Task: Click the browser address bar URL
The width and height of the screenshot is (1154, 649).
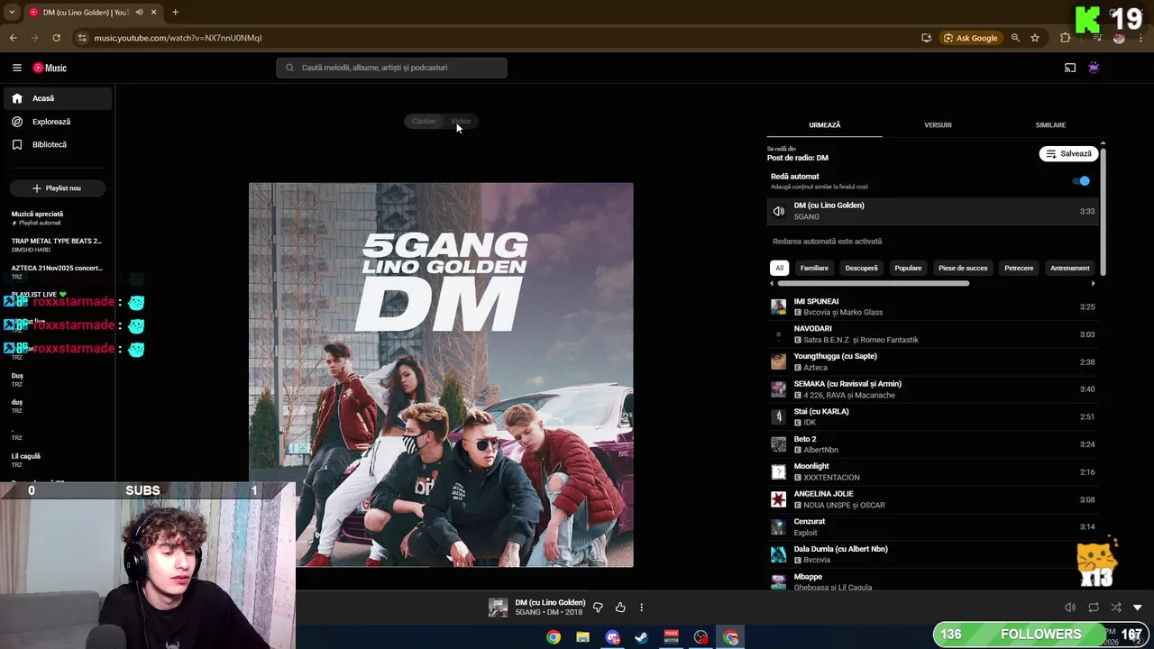Action: click(x=178, y=38)
